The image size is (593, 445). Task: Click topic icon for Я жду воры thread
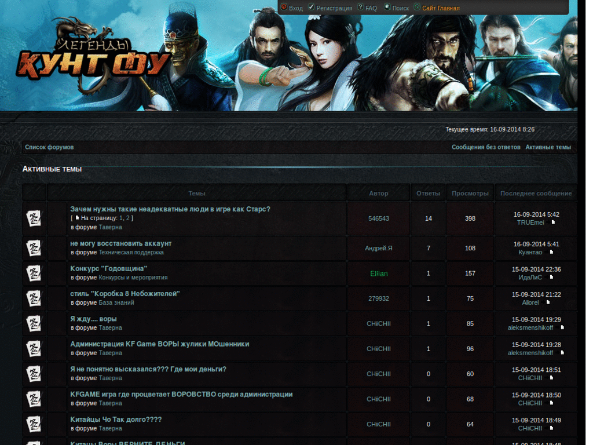point(34,323)
